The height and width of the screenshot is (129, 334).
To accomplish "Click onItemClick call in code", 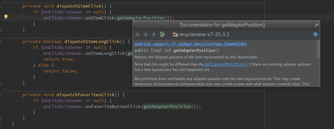I will [100, 18].
